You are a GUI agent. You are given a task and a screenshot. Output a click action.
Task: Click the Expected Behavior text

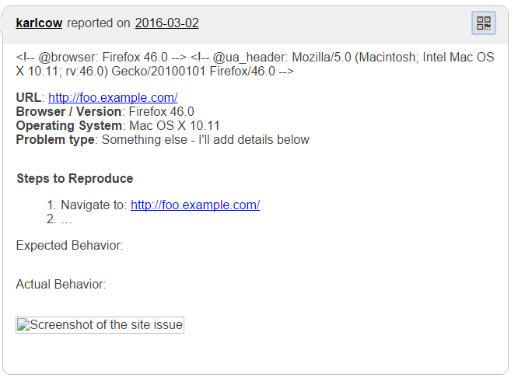pos(69,246)
